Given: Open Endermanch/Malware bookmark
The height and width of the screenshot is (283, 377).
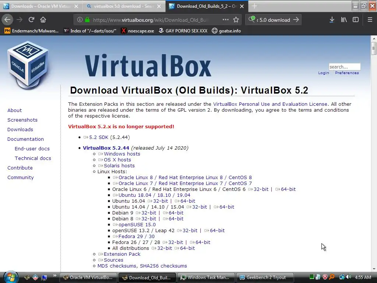Looking at the screenshot, I should tap(32, 31).
